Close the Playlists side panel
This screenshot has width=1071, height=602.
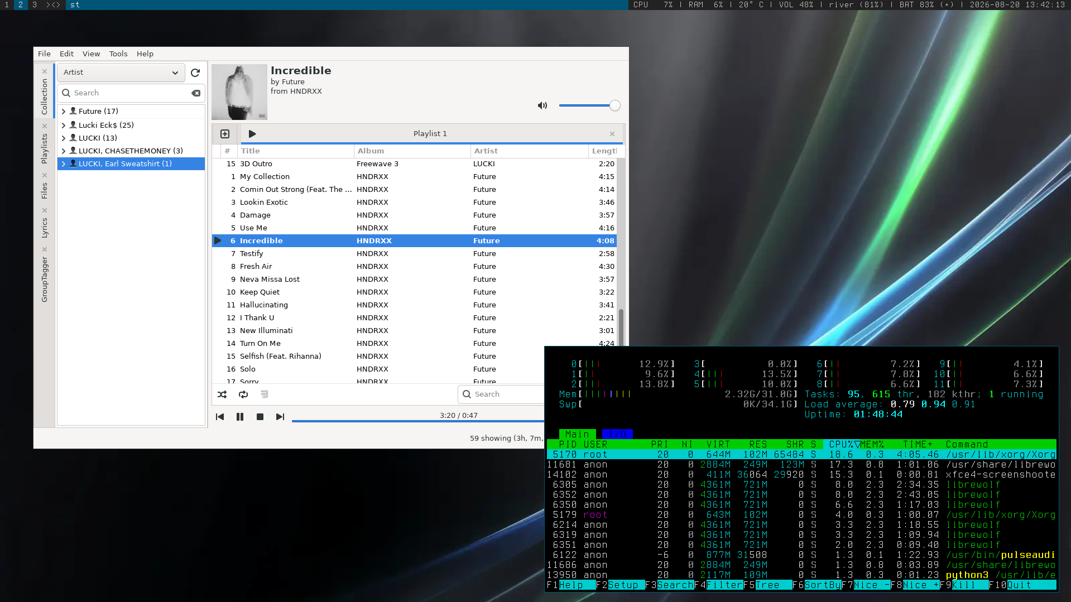[x=45, y=126]
